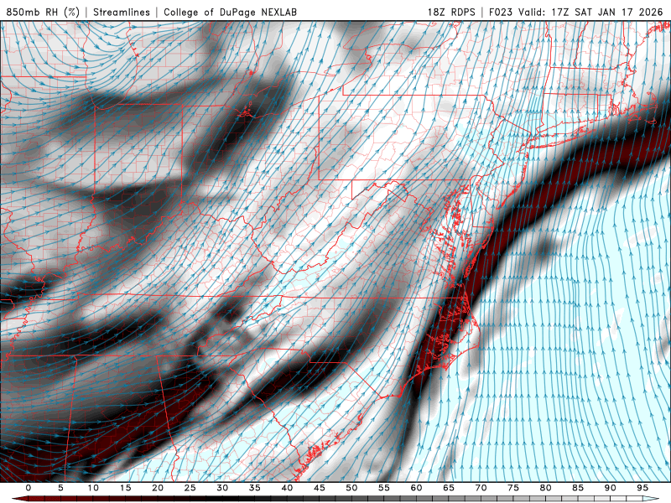Click the 10 label on the RH scale
Viewport: 671px width, 503px height.
tap(93, 488)
